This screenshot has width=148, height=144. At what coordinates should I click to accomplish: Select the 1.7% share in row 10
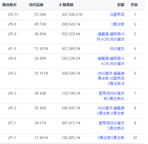12,138
